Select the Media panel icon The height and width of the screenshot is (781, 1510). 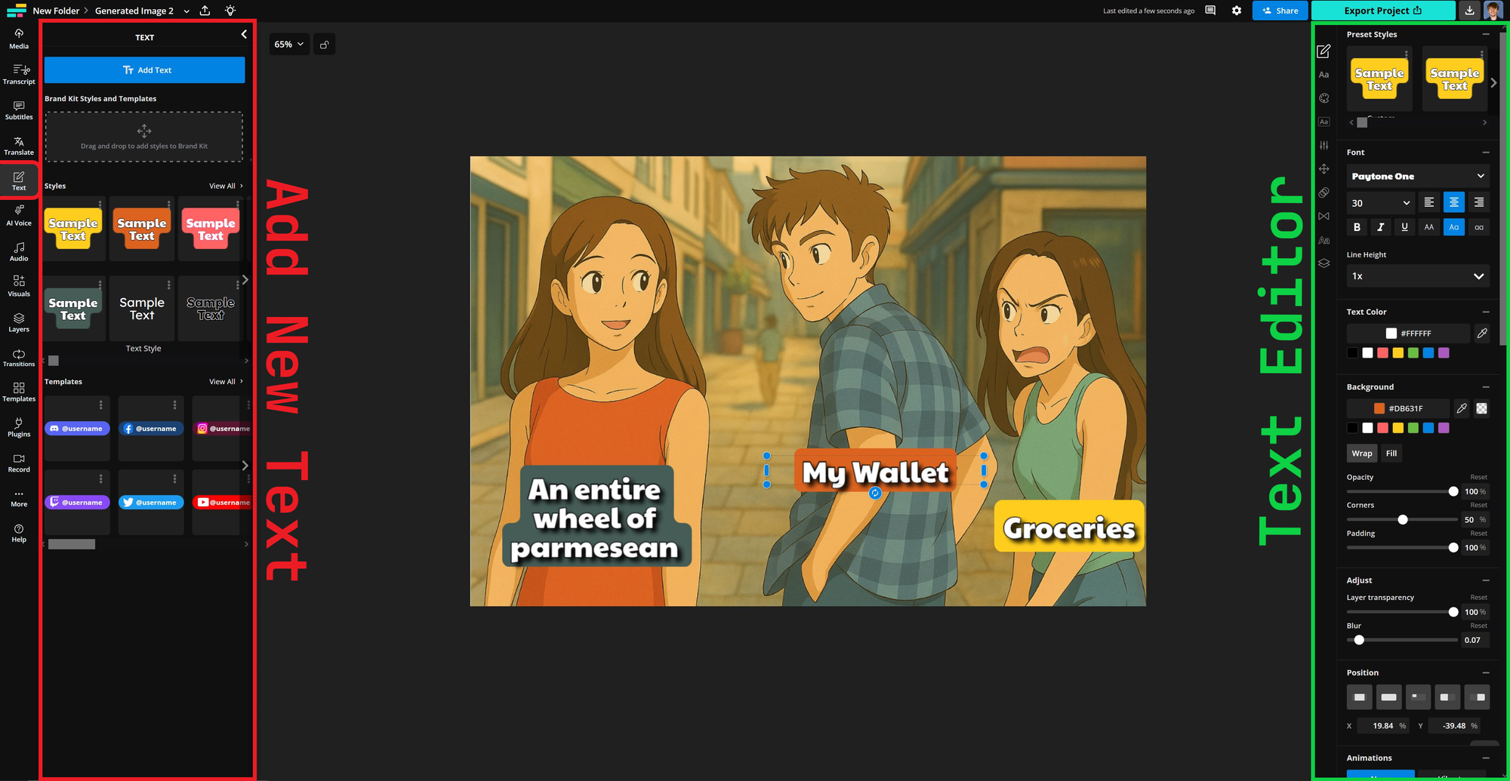pos(18,39)
